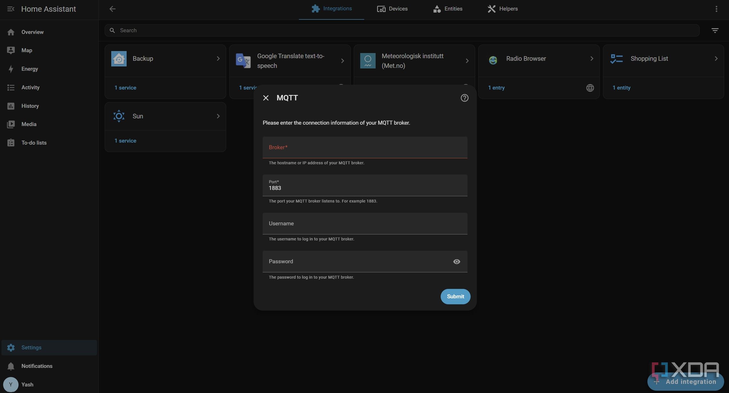
Task: Expand the Sun integration chevron
Action: 218,116
